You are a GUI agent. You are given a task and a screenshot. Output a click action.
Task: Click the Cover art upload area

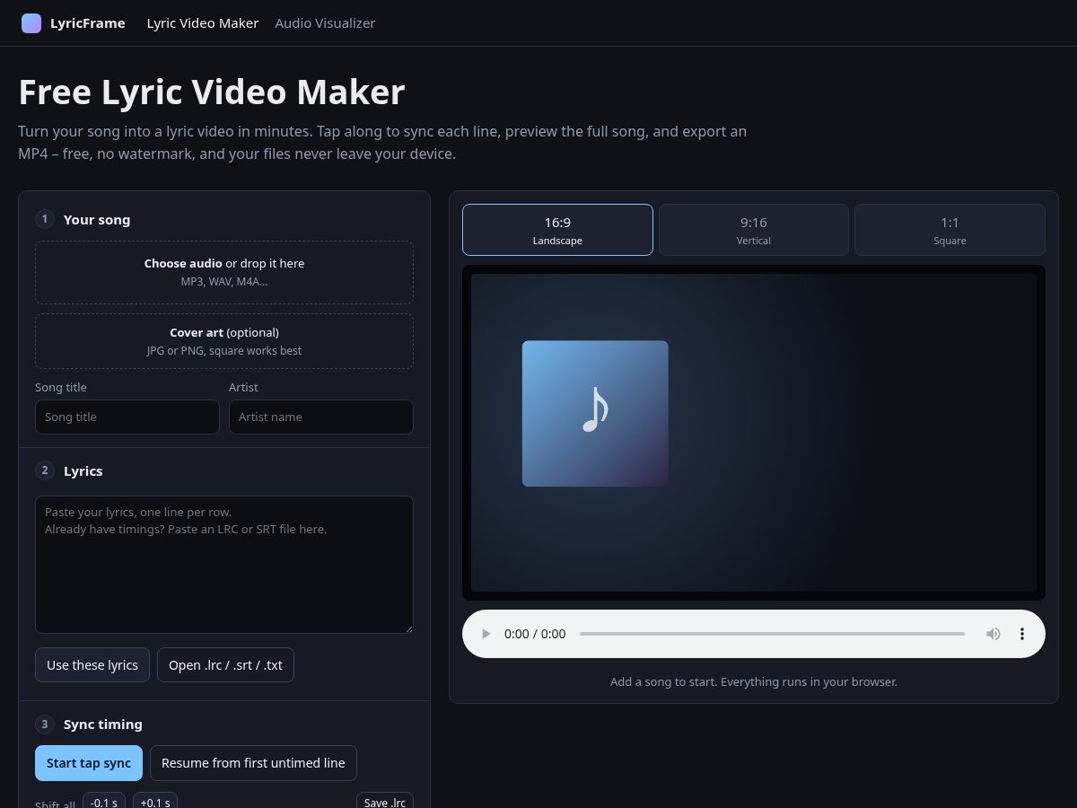[x=224, y=341]
